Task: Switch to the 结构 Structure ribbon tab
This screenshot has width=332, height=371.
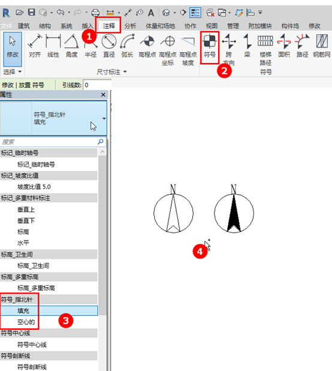Action: point(45,26)
